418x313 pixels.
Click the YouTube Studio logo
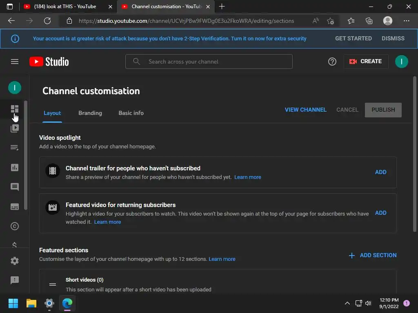click(x=49, y=62)
